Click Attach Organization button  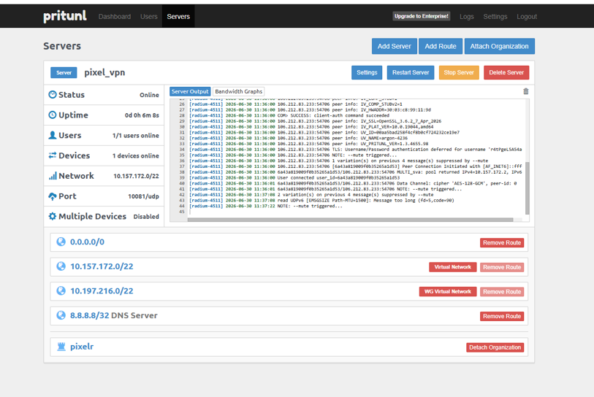(499, 46)
